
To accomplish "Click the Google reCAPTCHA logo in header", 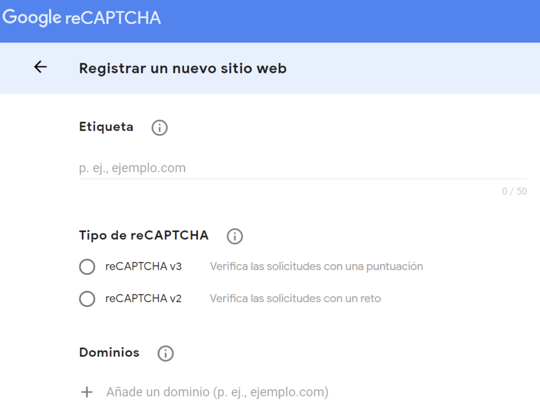I will tap(82, 17).
